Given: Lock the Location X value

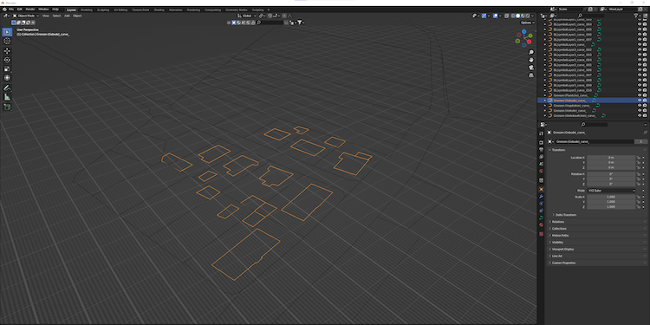Looking at the screenshot, I should tap(639, 158).
